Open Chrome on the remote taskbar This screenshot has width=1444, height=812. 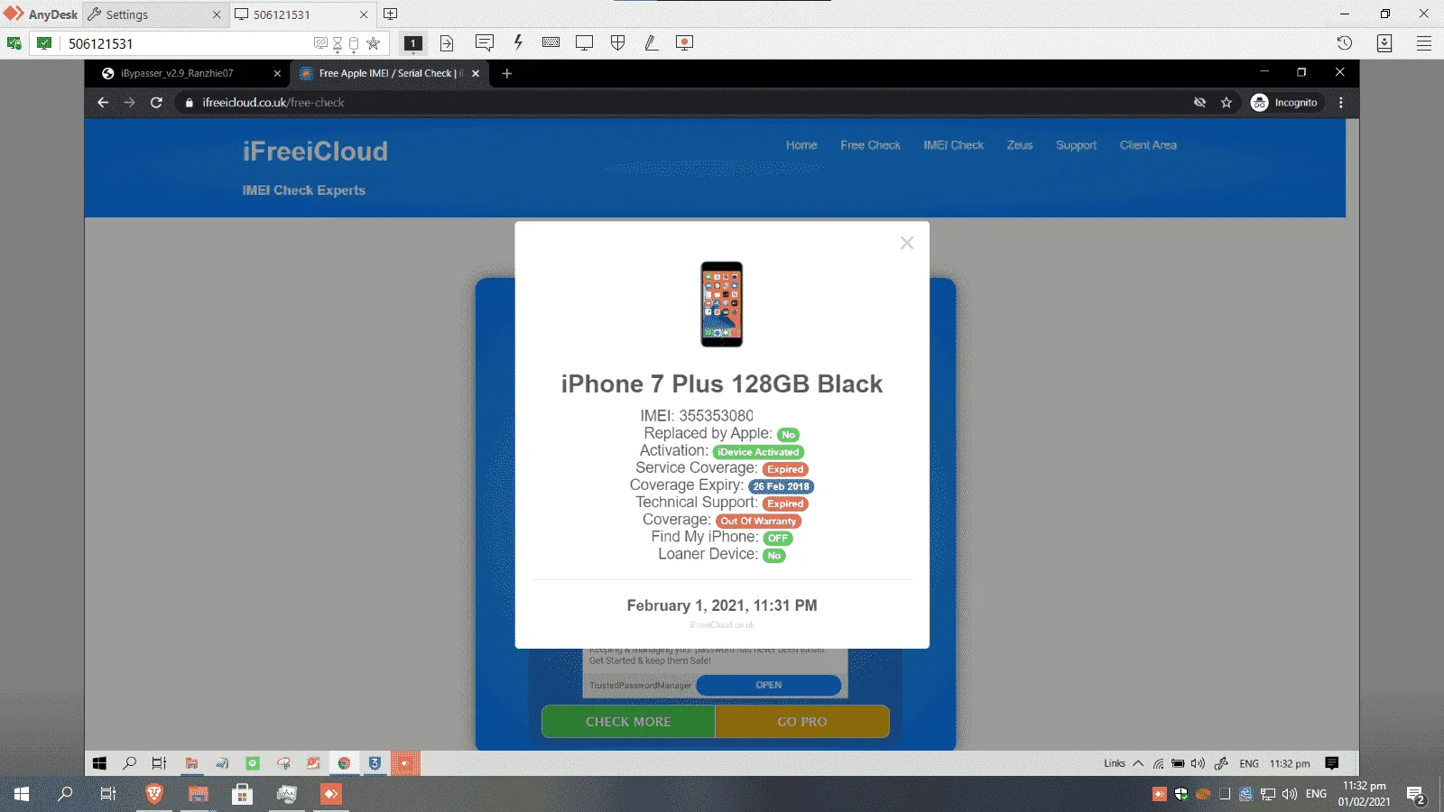click(x=344, y=763)
